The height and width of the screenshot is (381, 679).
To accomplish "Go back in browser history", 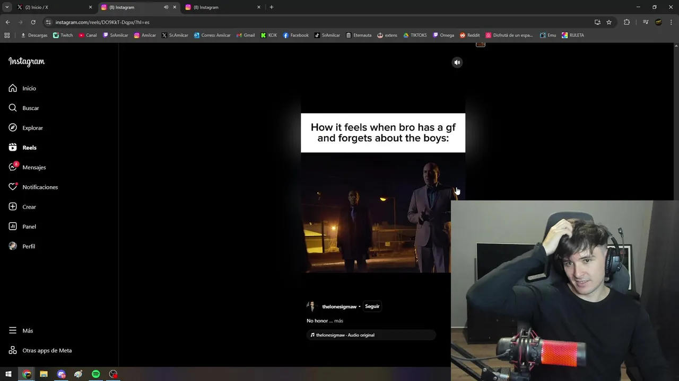I will 7,22.
